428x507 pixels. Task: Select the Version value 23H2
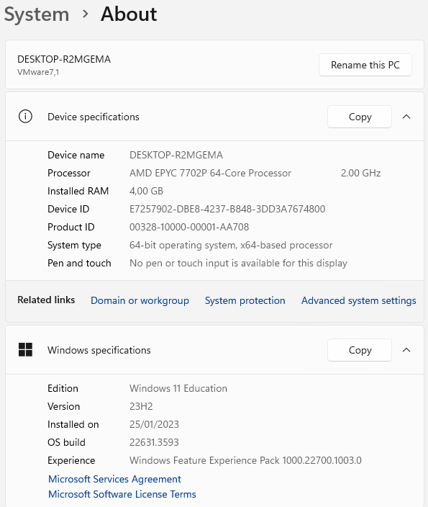pyautogui.click(x=141, y=406)
